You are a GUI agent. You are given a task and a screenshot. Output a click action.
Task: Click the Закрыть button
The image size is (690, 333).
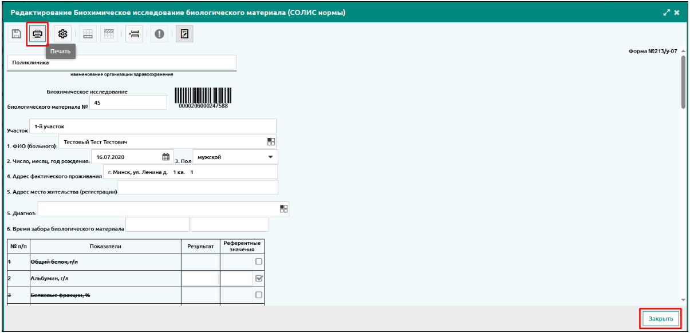tap(661, 318)
